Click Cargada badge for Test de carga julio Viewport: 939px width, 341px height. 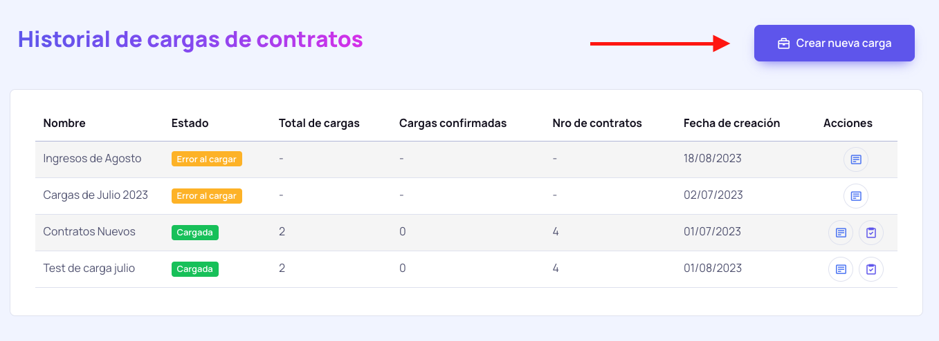pos(195,269)
